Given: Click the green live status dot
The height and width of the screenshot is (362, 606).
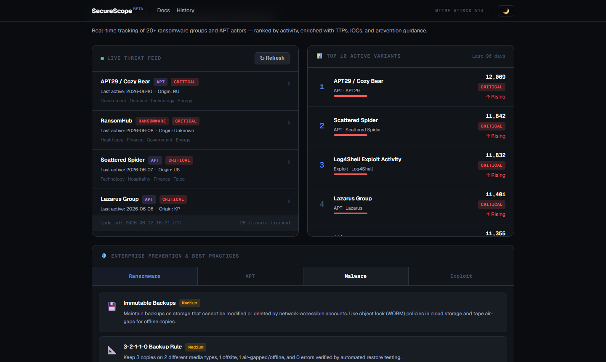Looking at the screenshot, I should pos(102,59).
